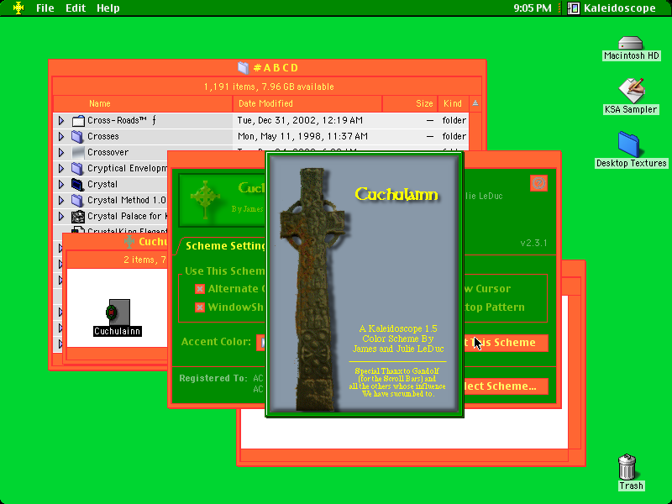Click the Cuchulainn scheme file icon

click(118, 312)
